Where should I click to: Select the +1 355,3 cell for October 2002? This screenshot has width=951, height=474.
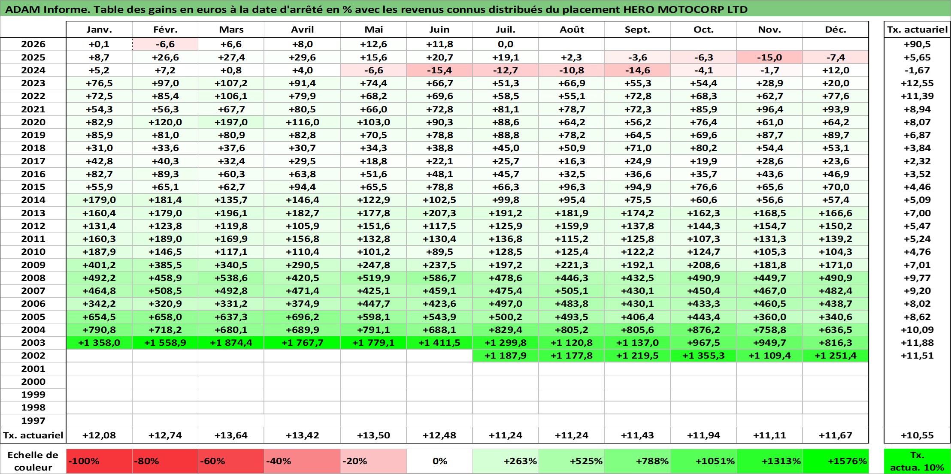point(703,356)
